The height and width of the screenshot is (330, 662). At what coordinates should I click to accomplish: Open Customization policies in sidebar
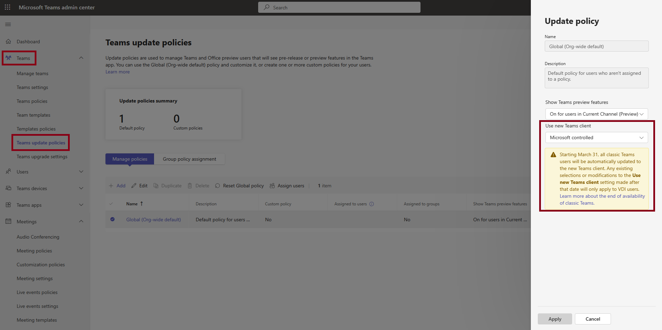[41, 265]
